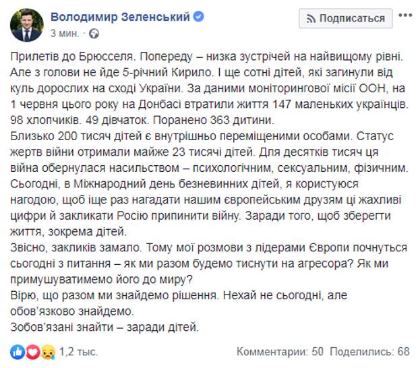Click the blue Like reaction icon

coord(18,352)
